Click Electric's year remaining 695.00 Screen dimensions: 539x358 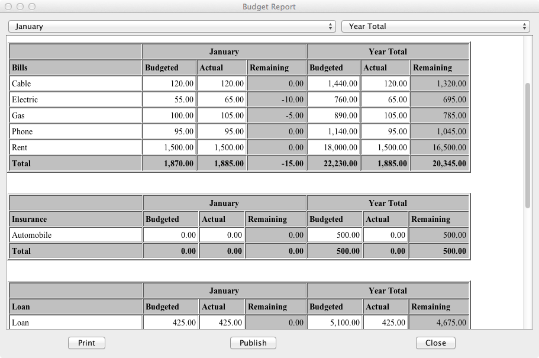[440, 100]
